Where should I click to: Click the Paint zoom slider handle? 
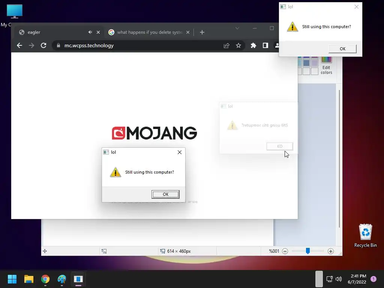click(308, 251)
